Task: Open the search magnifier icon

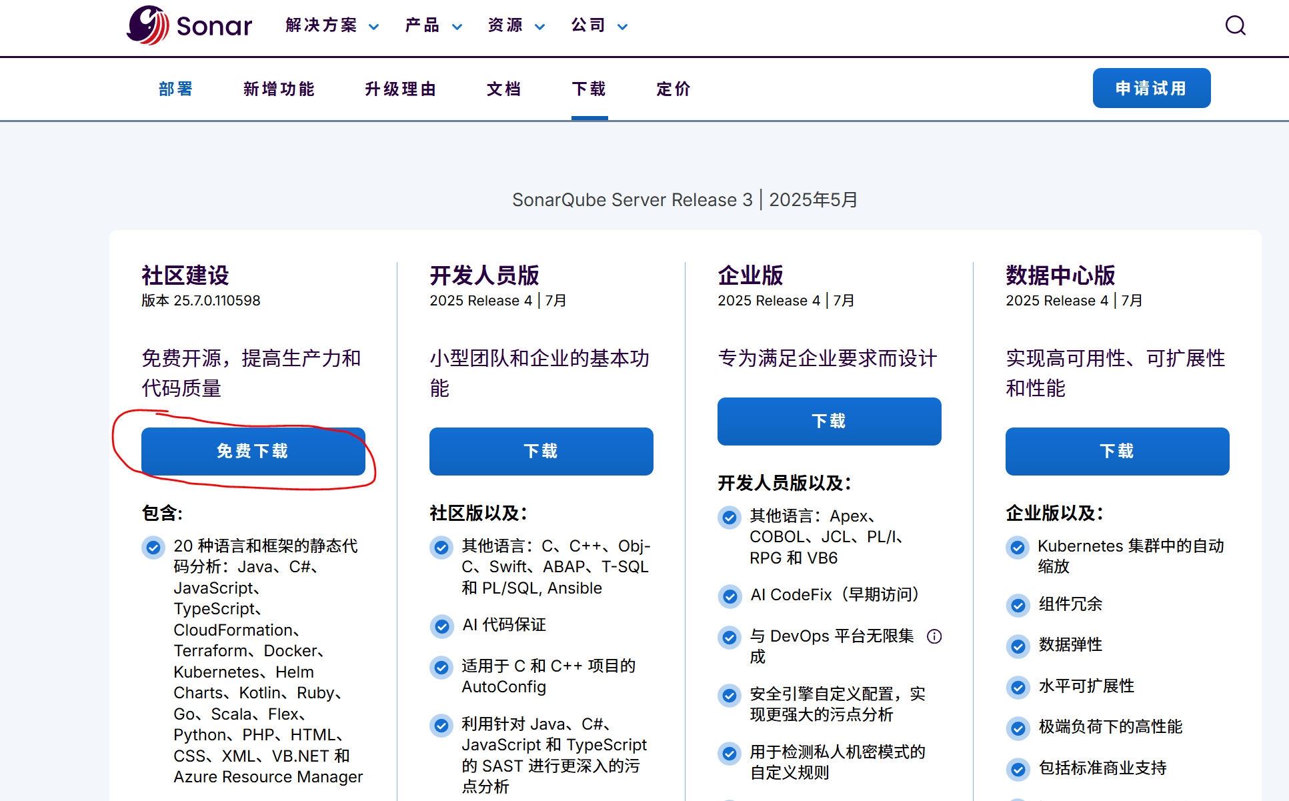Action: pyautogui.click(x=1235, y=25)
